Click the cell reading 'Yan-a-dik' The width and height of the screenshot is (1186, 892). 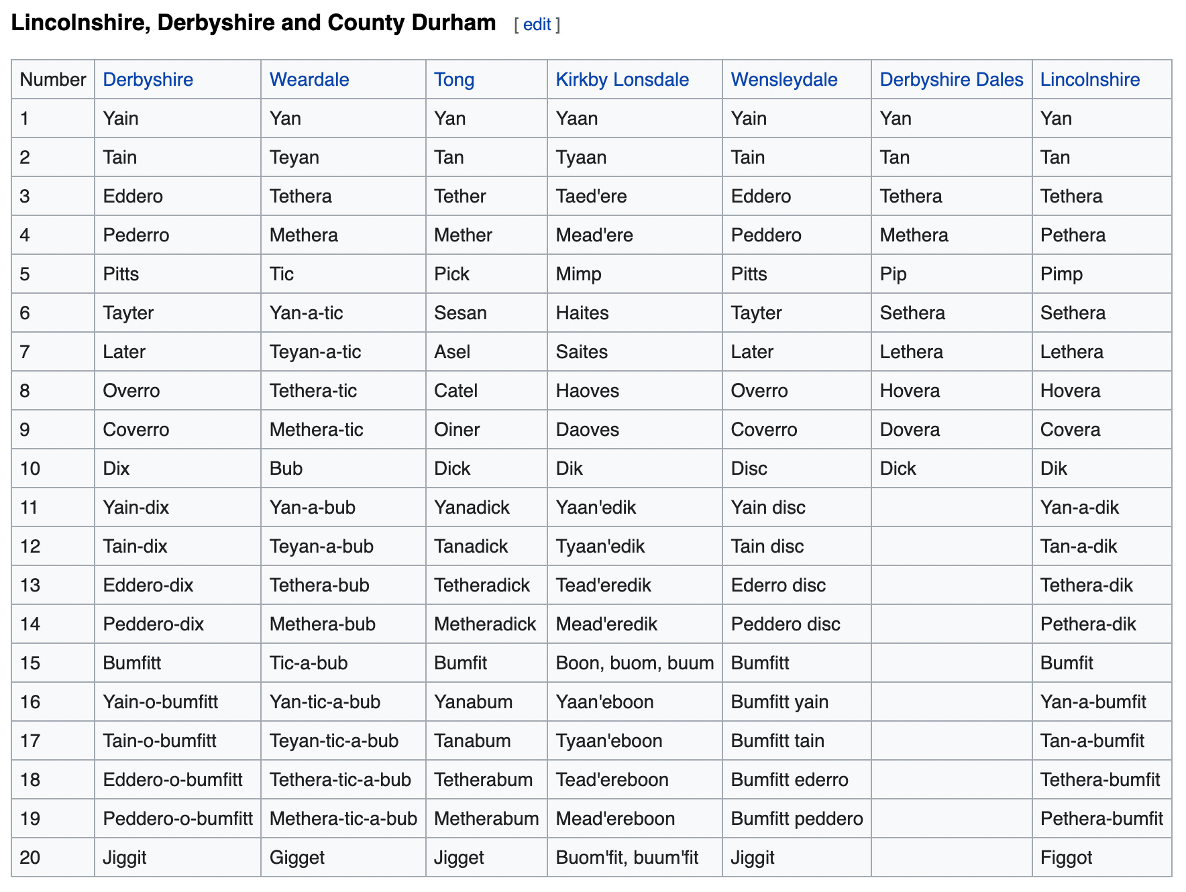coord(1102,508)
